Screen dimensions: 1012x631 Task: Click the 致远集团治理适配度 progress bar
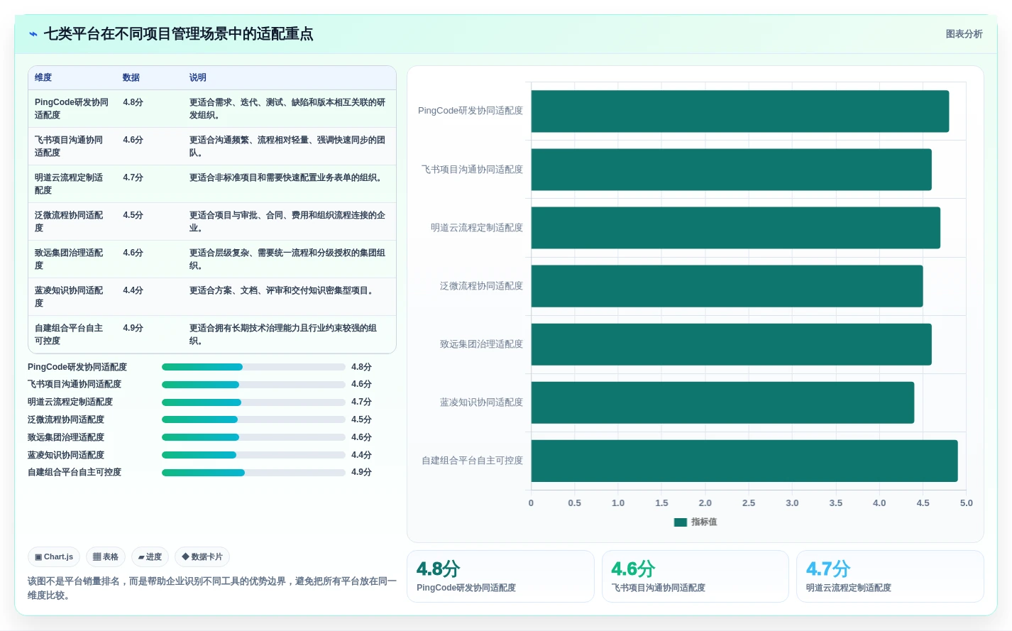(x=253, y=437)
